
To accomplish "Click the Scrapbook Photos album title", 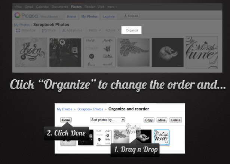I will tap(51, 24).
